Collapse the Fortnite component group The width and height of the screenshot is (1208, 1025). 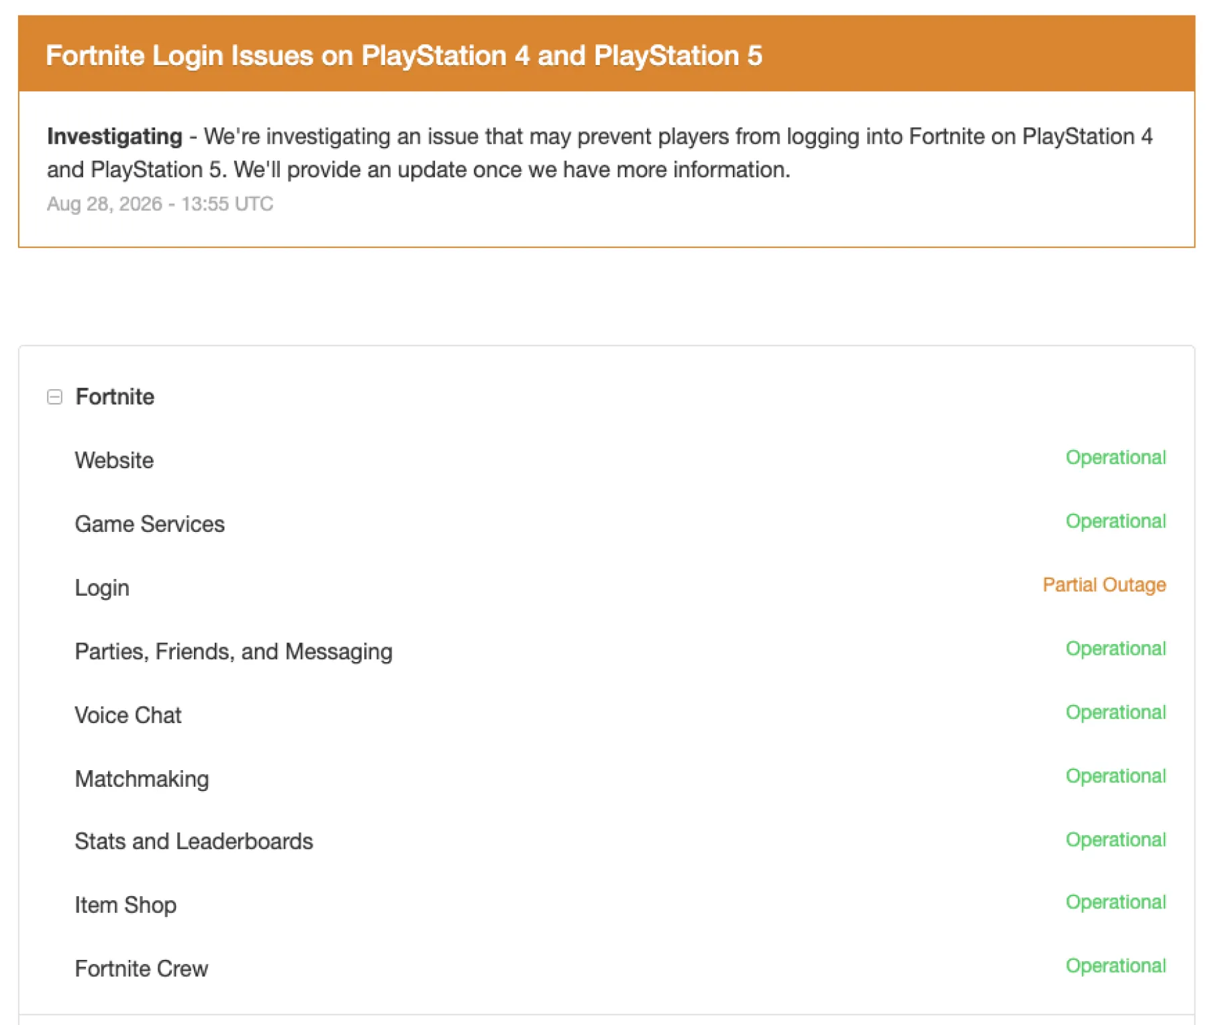click(x=55, y=397)
